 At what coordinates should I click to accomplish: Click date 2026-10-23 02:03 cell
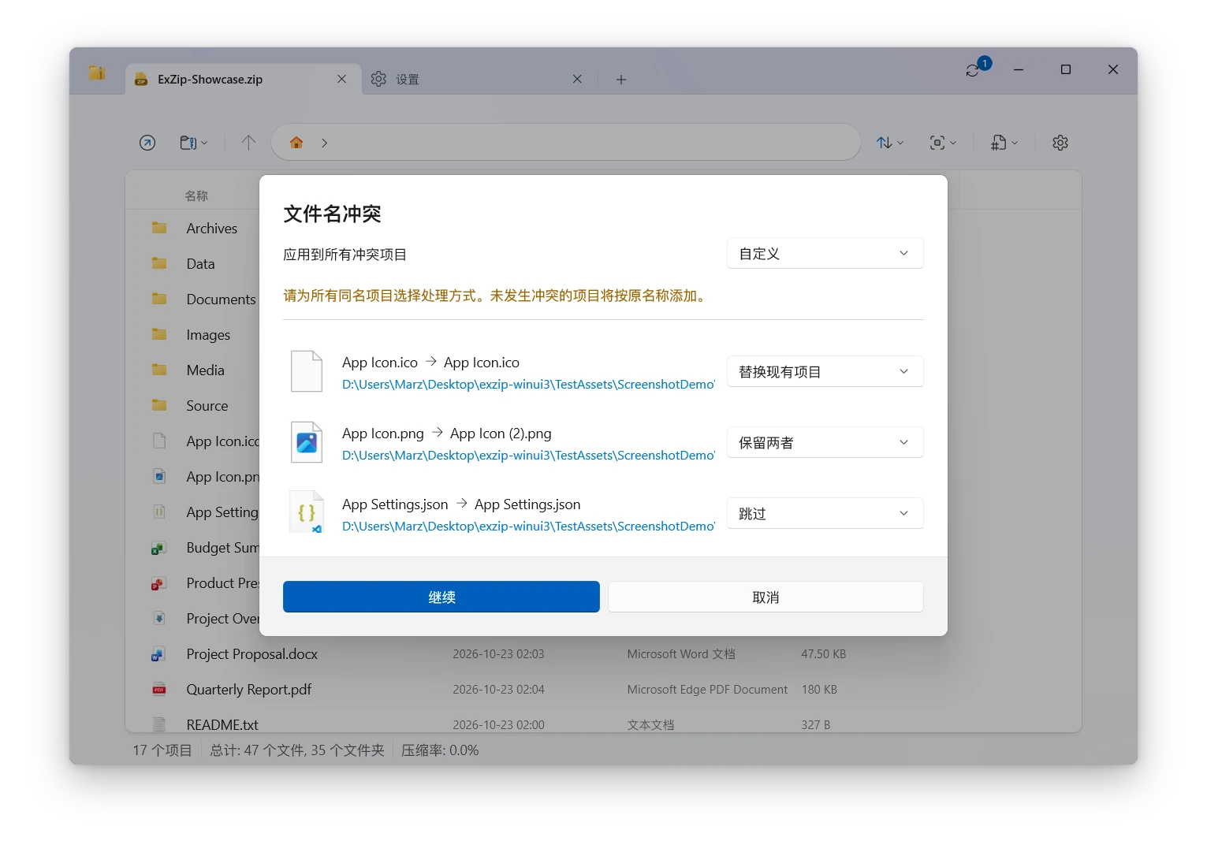(498, 654)
